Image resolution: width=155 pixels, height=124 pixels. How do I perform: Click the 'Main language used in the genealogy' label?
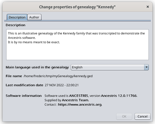click(37, 67)
